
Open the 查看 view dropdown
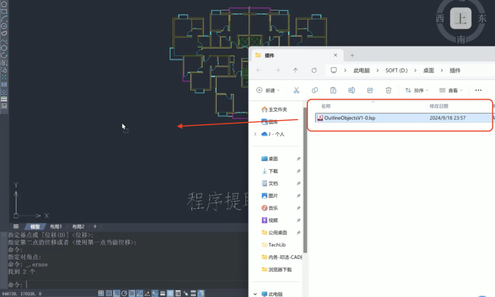pos(451,90)
